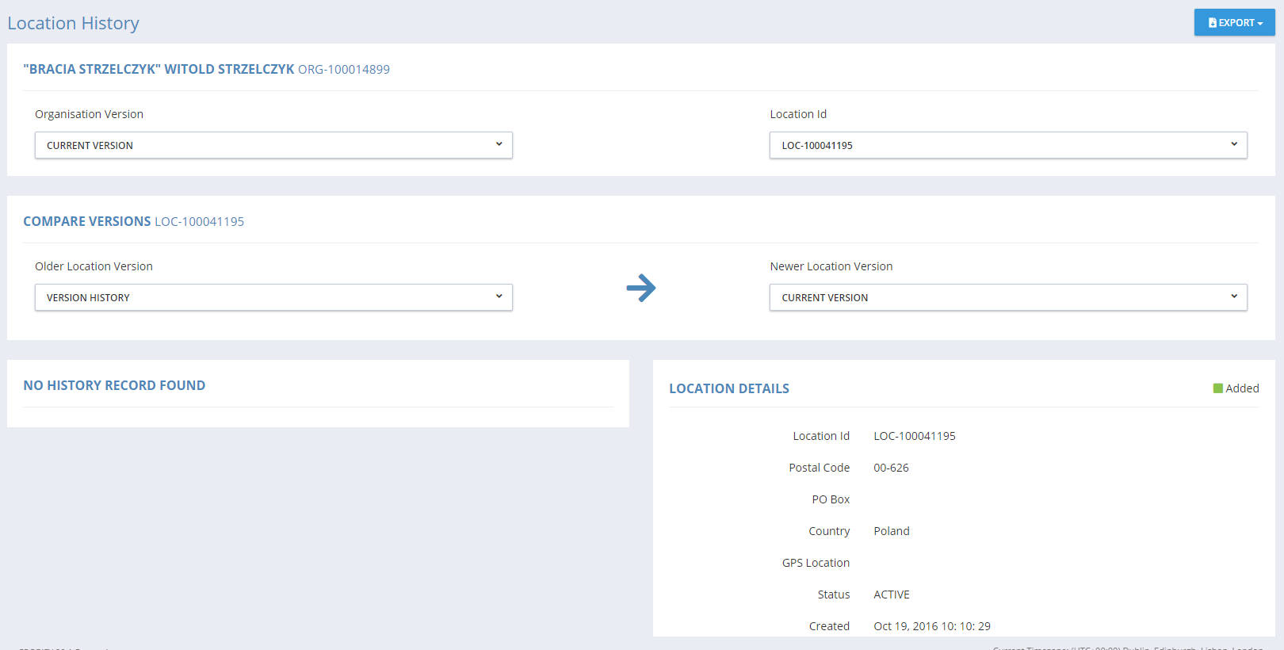Click the caret arrow on Export button
Viewport: 1284px width, 650px height.
coord(1260,24)
